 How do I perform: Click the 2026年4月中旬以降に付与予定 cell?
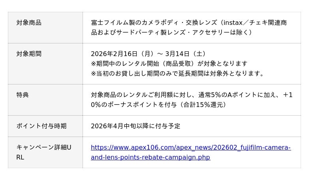(135, 126)
